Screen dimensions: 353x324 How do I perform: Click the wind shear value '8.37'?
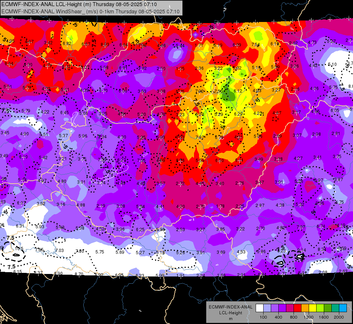38,273
